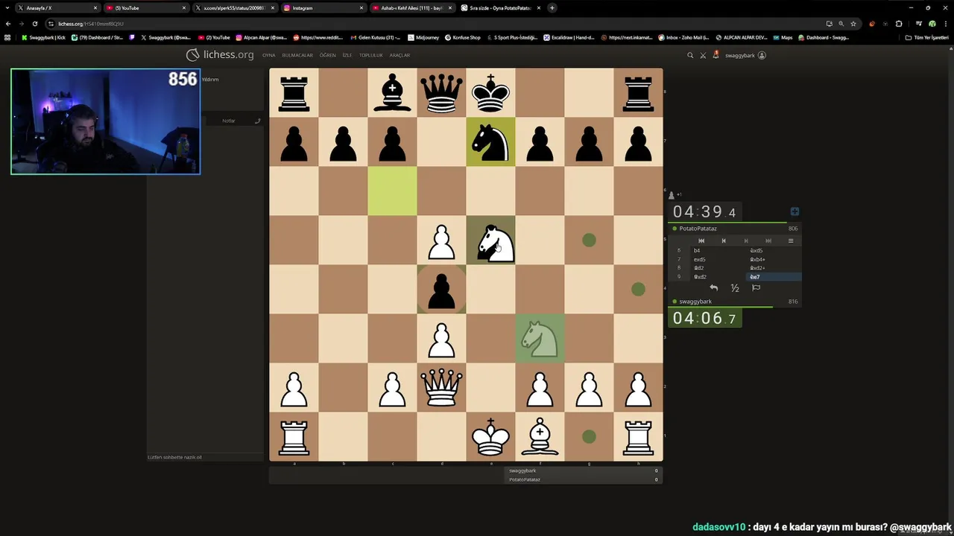The width and height of the screenshot is (954, 536).
Task: Click the chat input field
Action: click(205, 457)
